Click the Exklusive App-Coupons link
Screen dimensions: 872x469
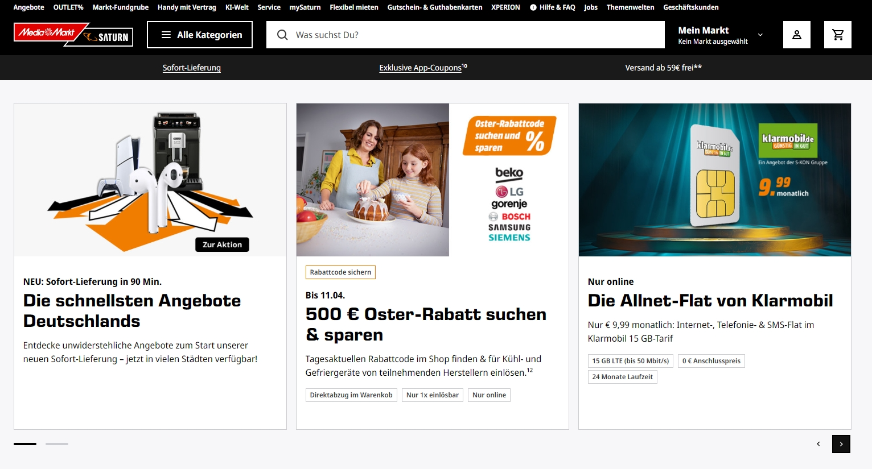click(x=421, y=68)
